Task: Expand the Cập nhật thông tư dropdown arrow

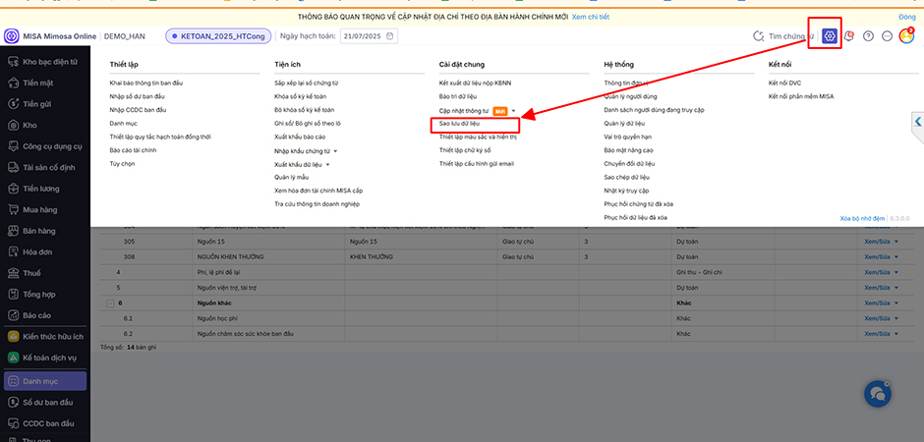Action: coord(514,111)
